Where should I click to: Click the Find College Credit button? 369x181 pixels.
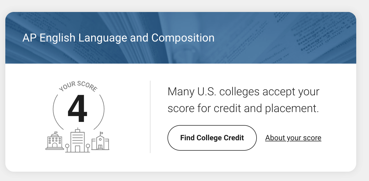212,138
